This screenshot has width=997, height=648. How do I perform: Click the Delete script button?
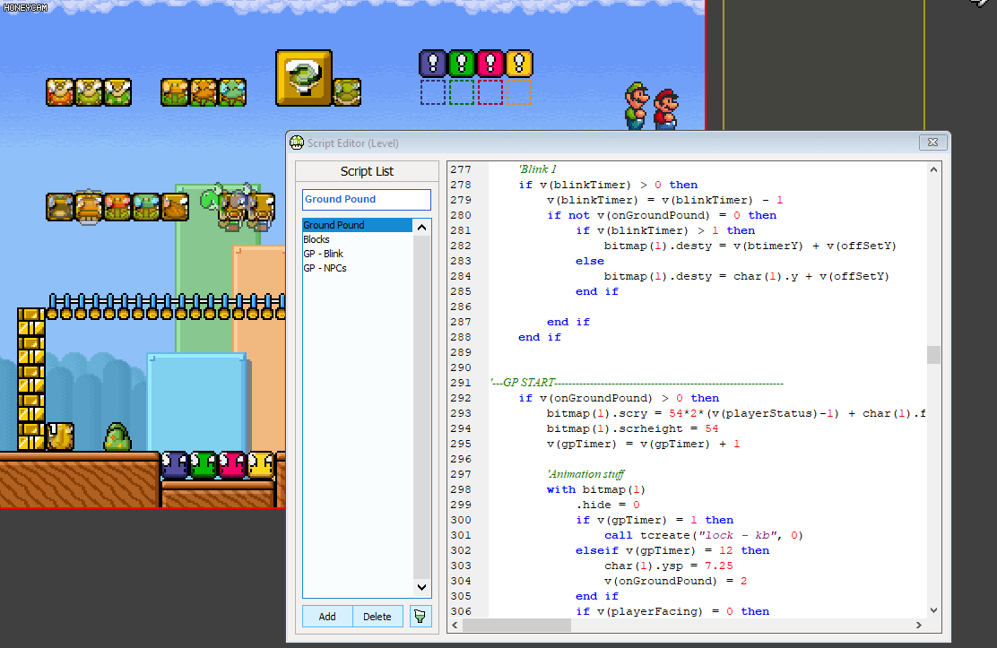pos(377,617)
